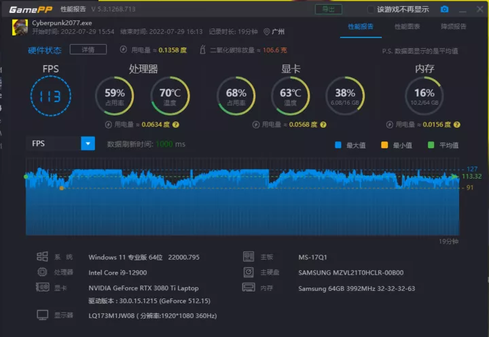Click the orange minimum FPS marker on chart

coord(61,188)
